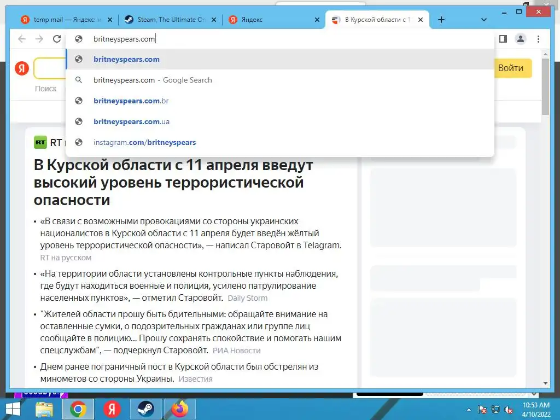This screenshot has width=560, height=420.
Task: Open Chrome side panel icon
Action: tap(503, 39)
